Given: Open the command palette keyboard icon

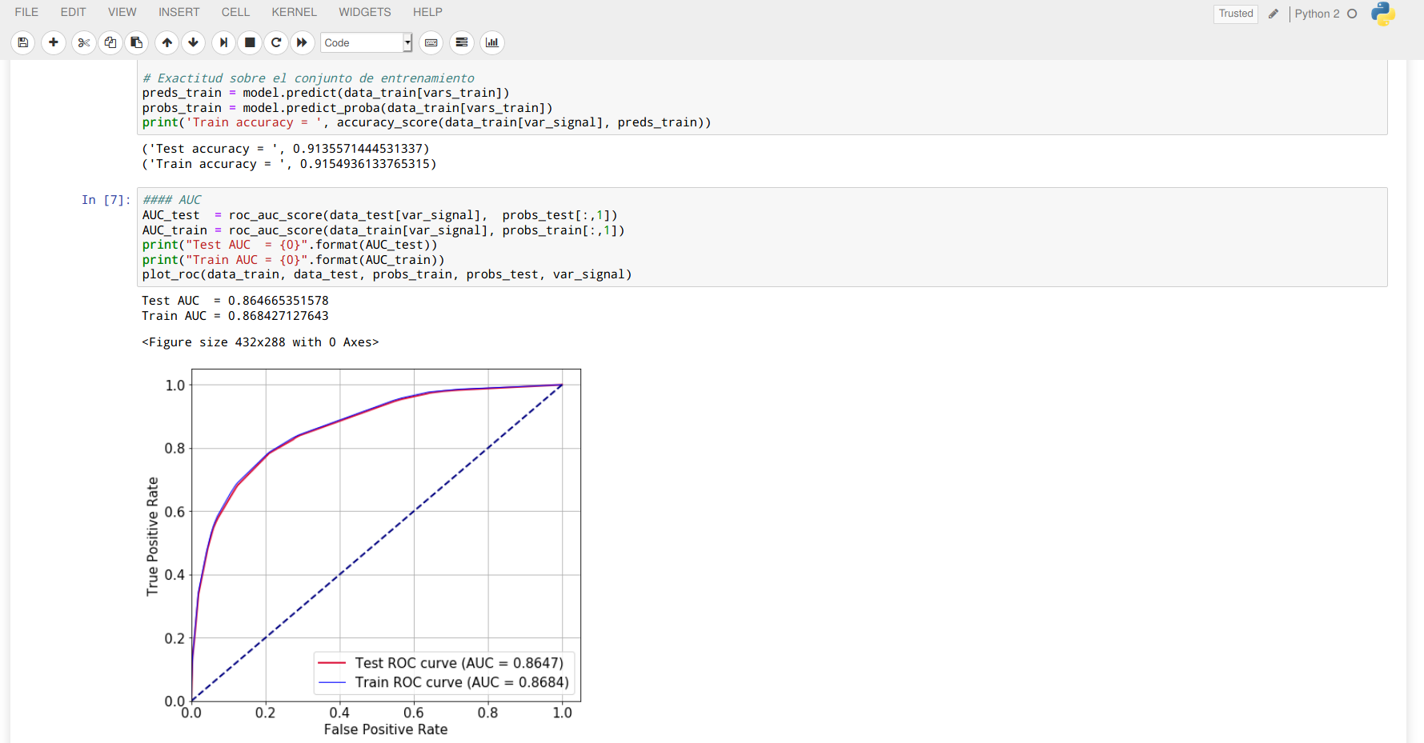Looking at the screenshot, I should [431, 42].
